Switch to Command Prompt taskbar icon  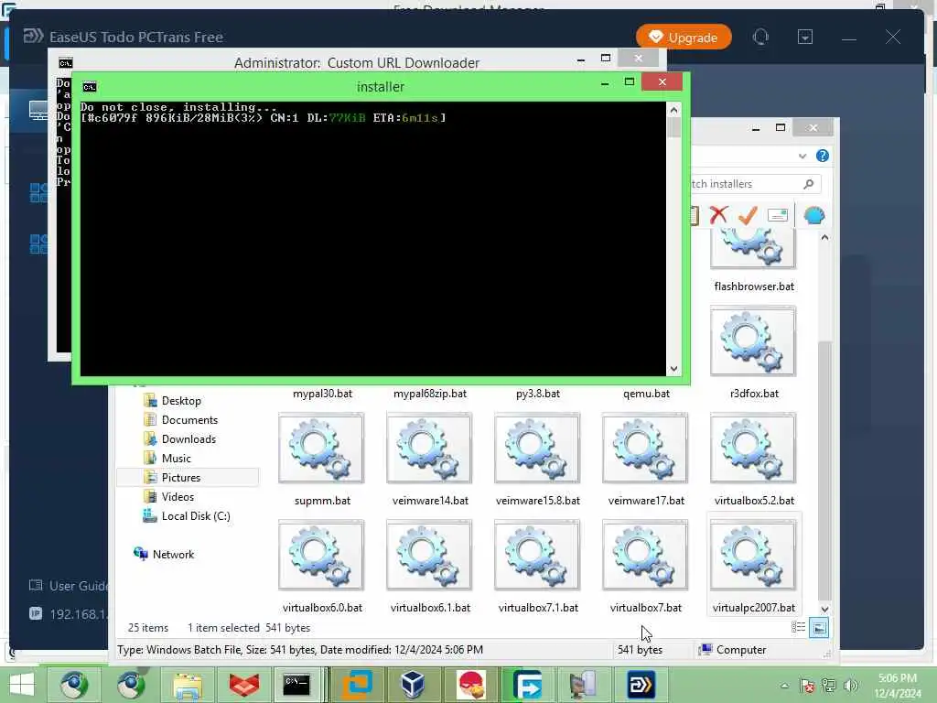[296, 685]
